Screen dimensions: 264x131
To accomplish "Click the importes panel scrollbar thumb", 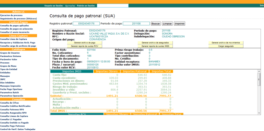I will tap(259, 80).
